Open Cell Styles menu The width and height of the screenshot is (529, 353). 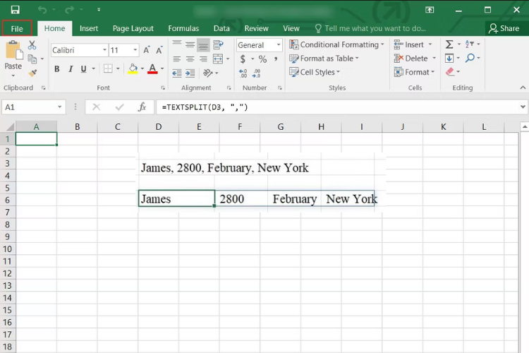coord(315,72)
